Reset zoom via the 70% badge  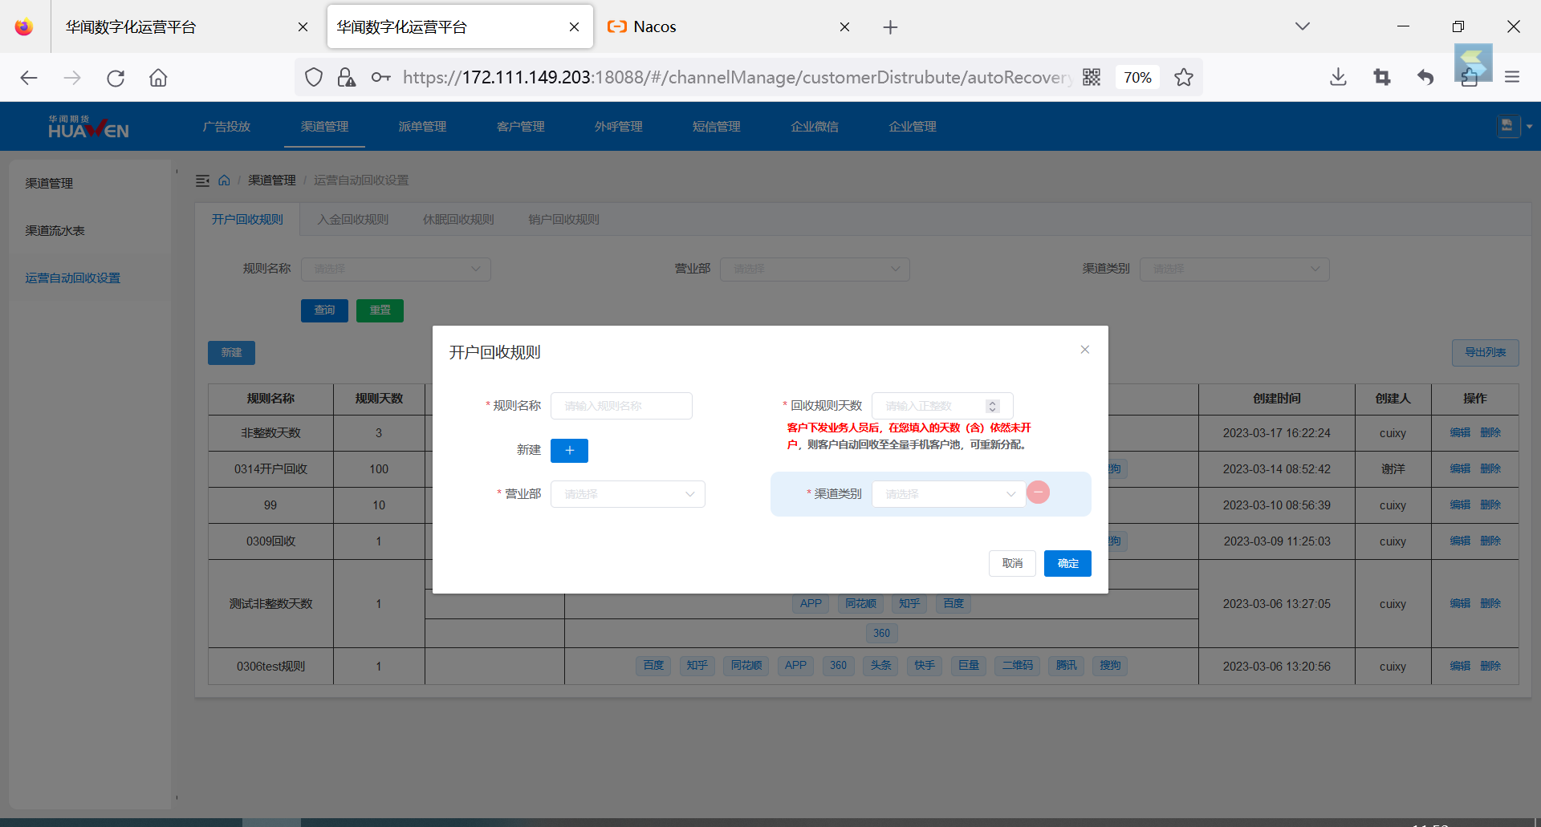coord(1137,77)
